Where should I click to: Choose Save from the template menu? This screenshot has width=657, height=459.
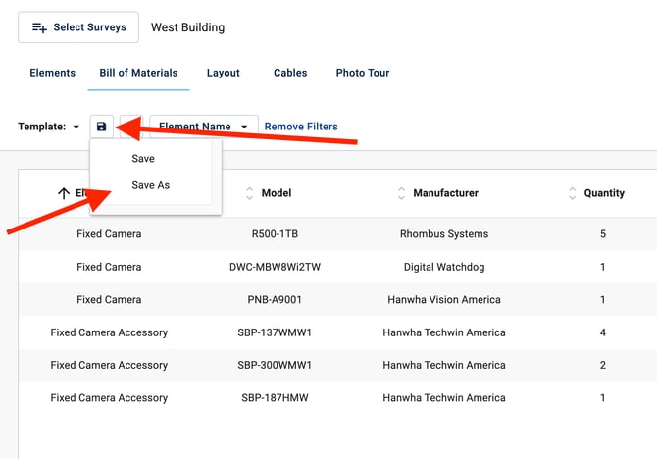[x=143, y=159]
